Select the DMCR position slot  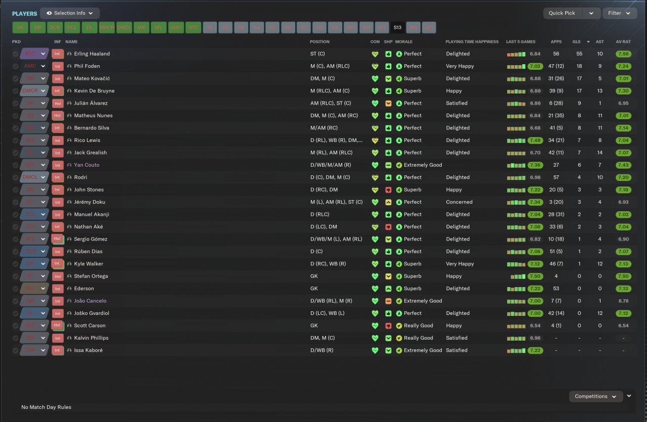(107, 28)
